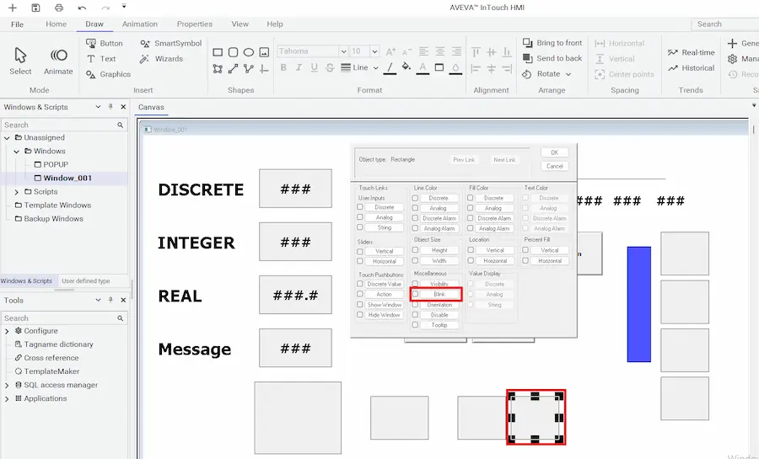Viewport: 759px width, 459px height.
Task: Click Cancel in the animation links dialog
Action: tap(555, 166)
